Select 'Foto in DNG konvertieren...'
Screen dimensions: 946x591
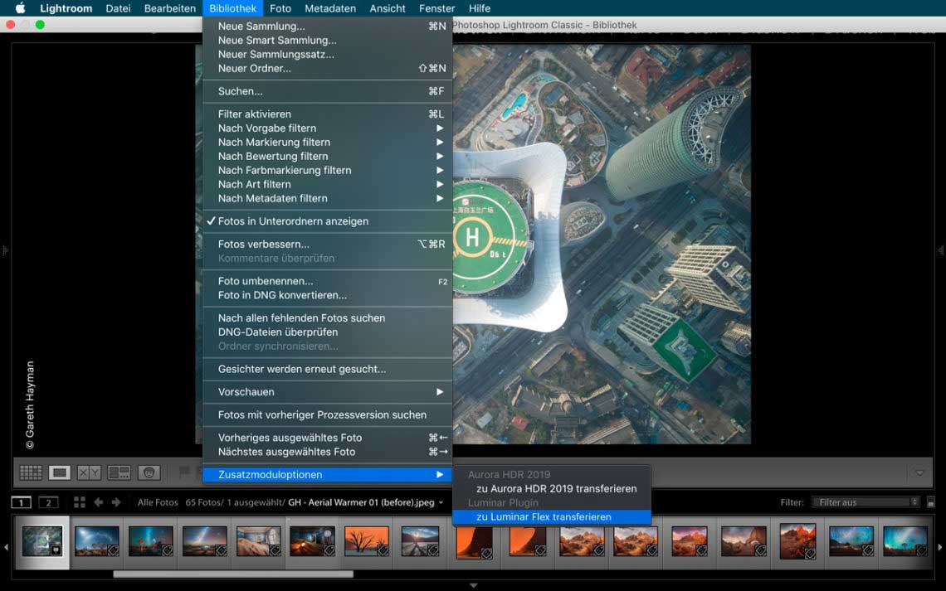coord(282,295)
